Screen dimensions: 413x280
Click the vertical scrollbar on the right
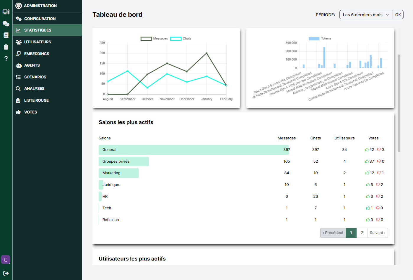tap(399, 103)
